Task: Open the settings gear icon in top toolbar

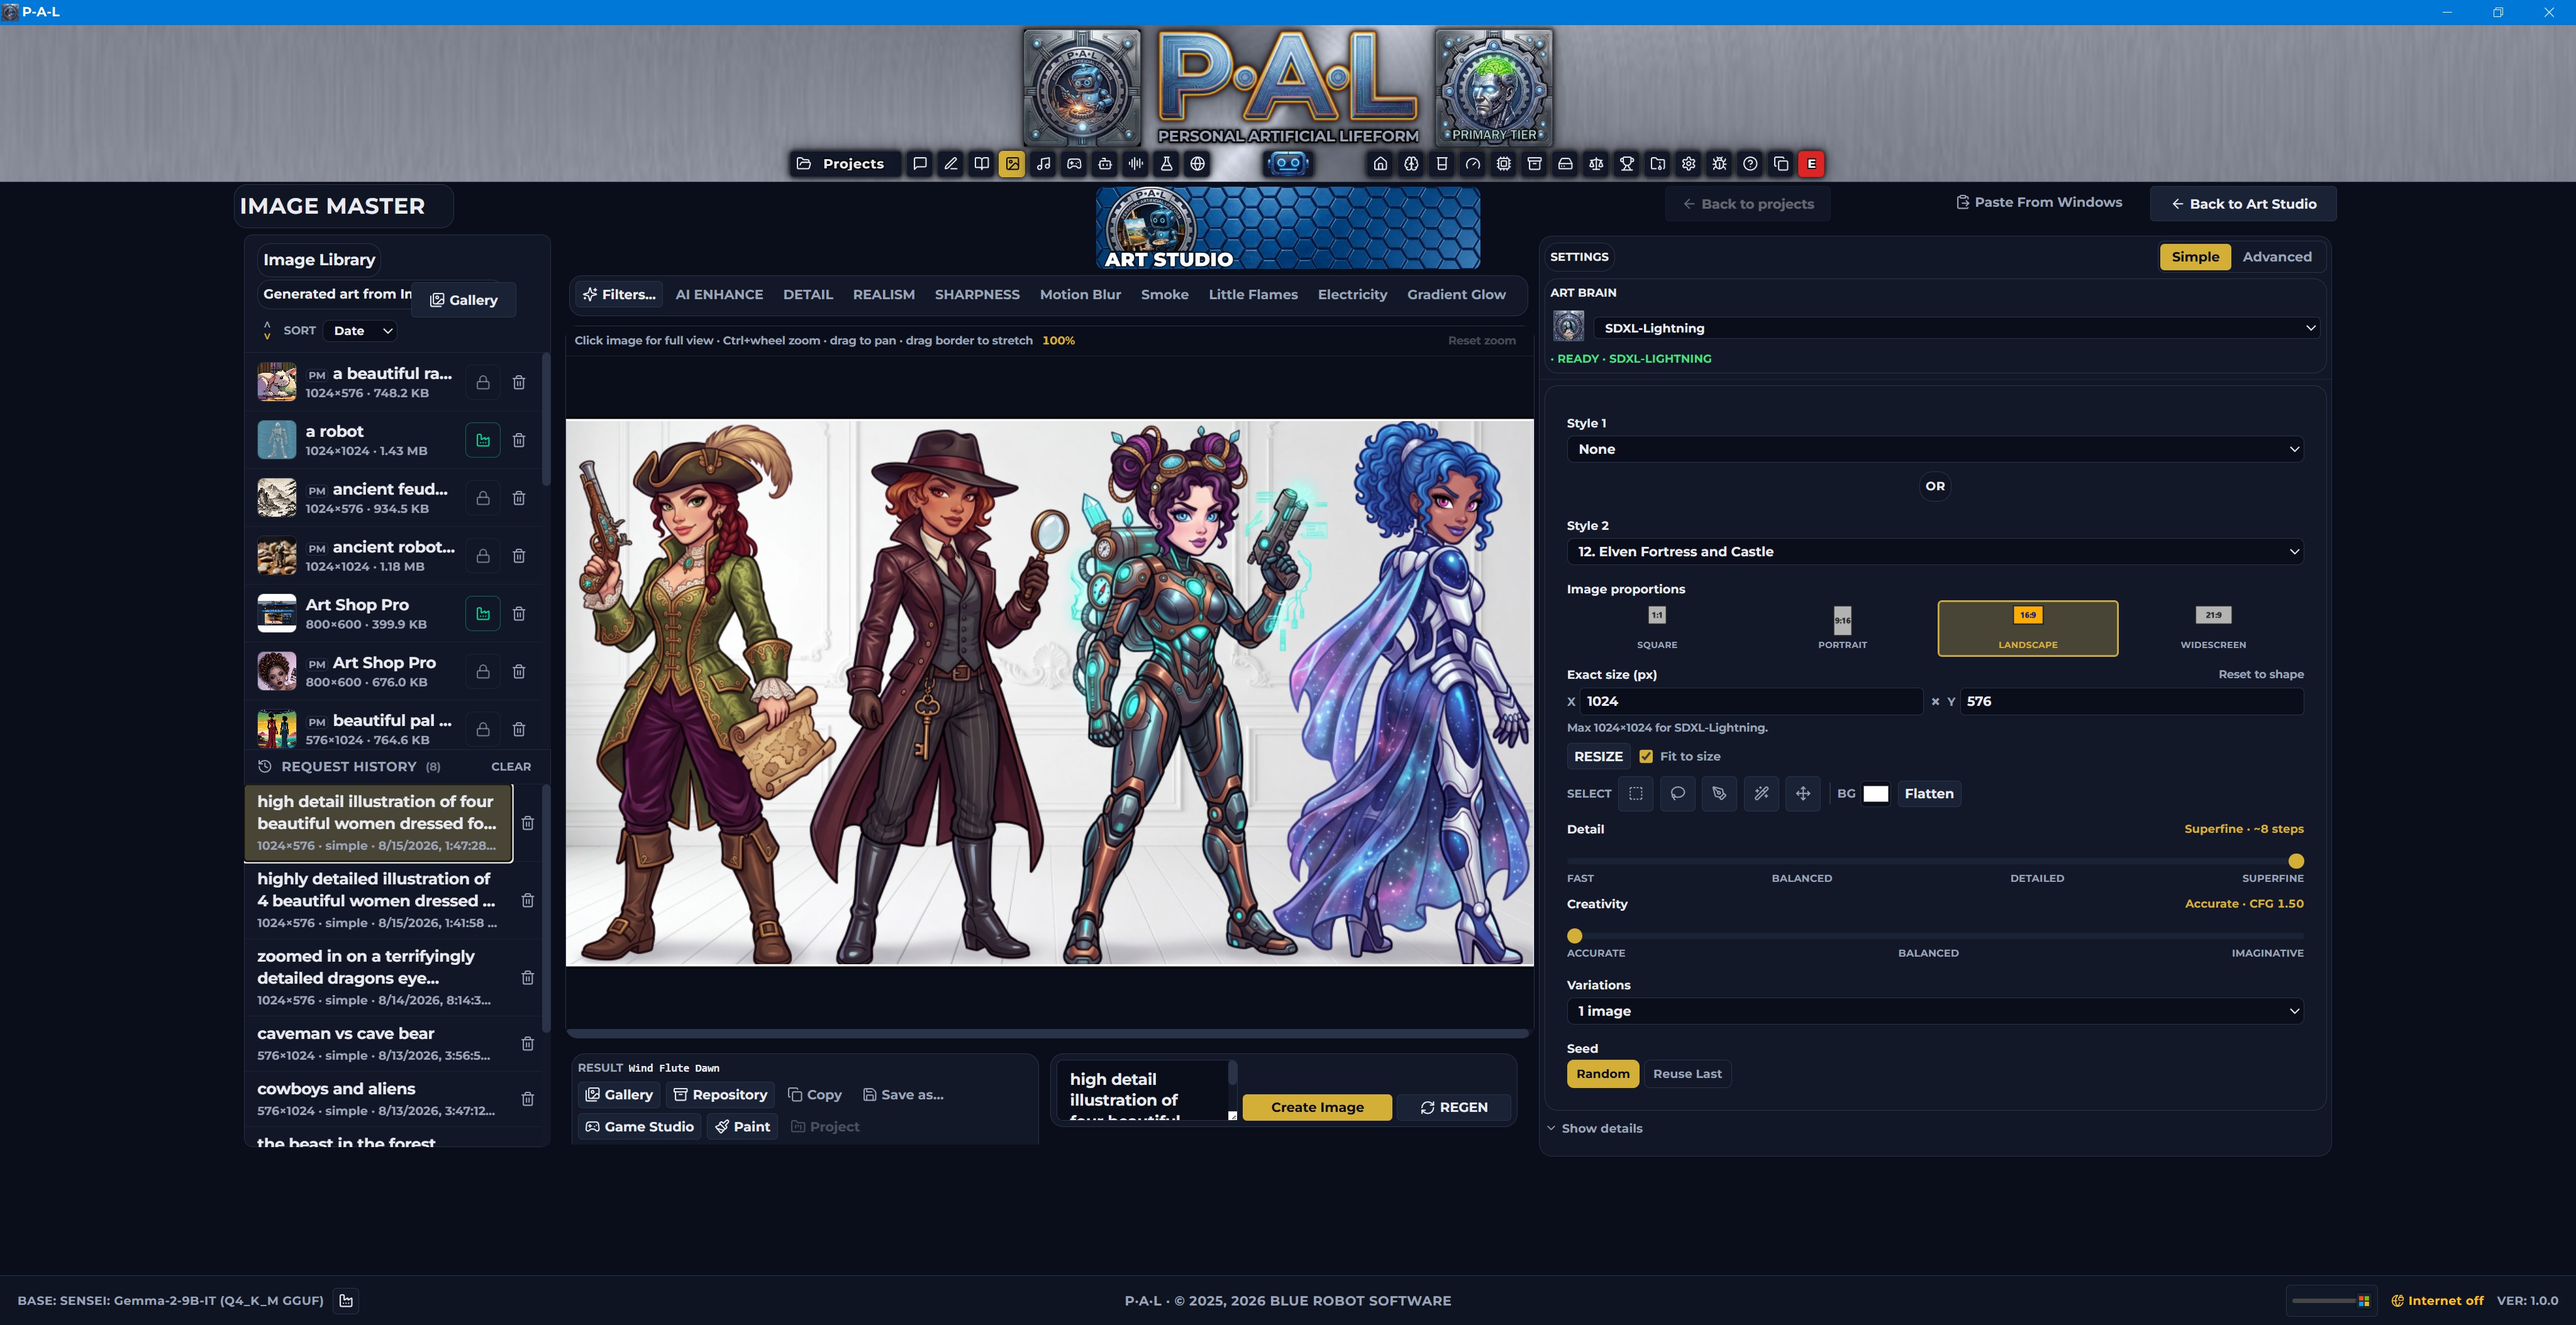Action: point(1689,164)
